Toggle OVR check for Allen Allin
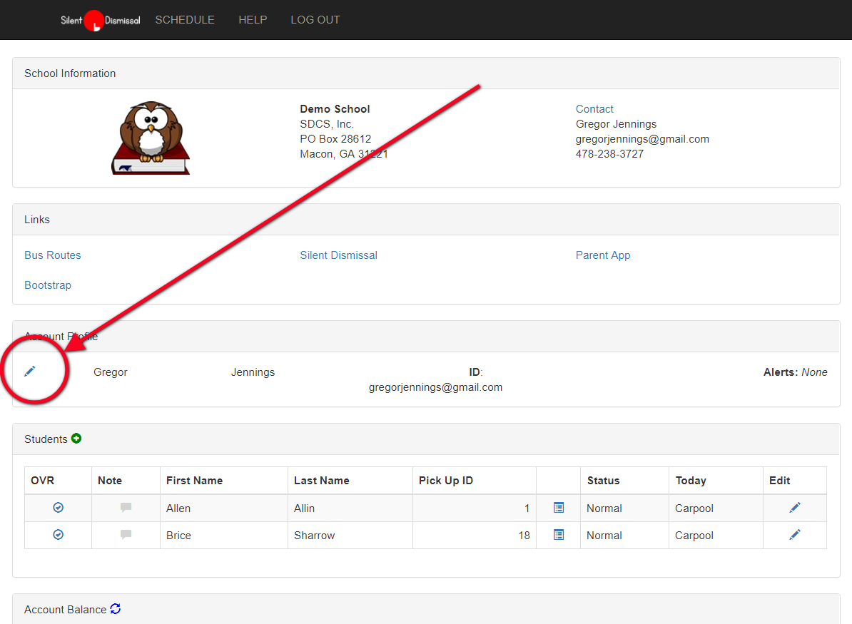The image size is (852, 624). (59, 508)
